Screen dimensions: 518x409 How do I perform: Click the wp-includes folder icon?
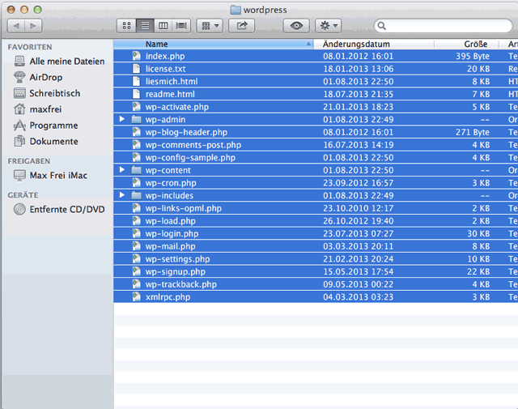pos(136,195)
